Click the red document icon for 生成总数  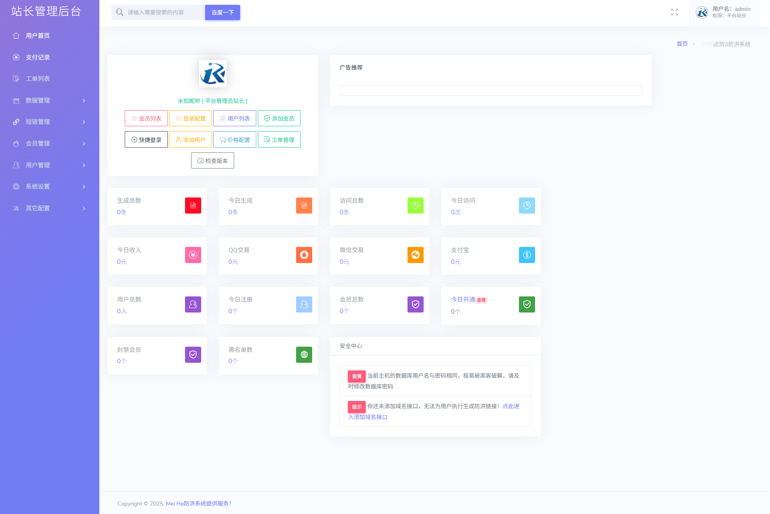pyautogui.click(x=193, y=206)
